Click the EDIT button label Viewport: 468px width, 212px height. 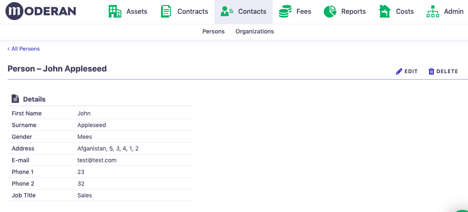tap(411, 72)
